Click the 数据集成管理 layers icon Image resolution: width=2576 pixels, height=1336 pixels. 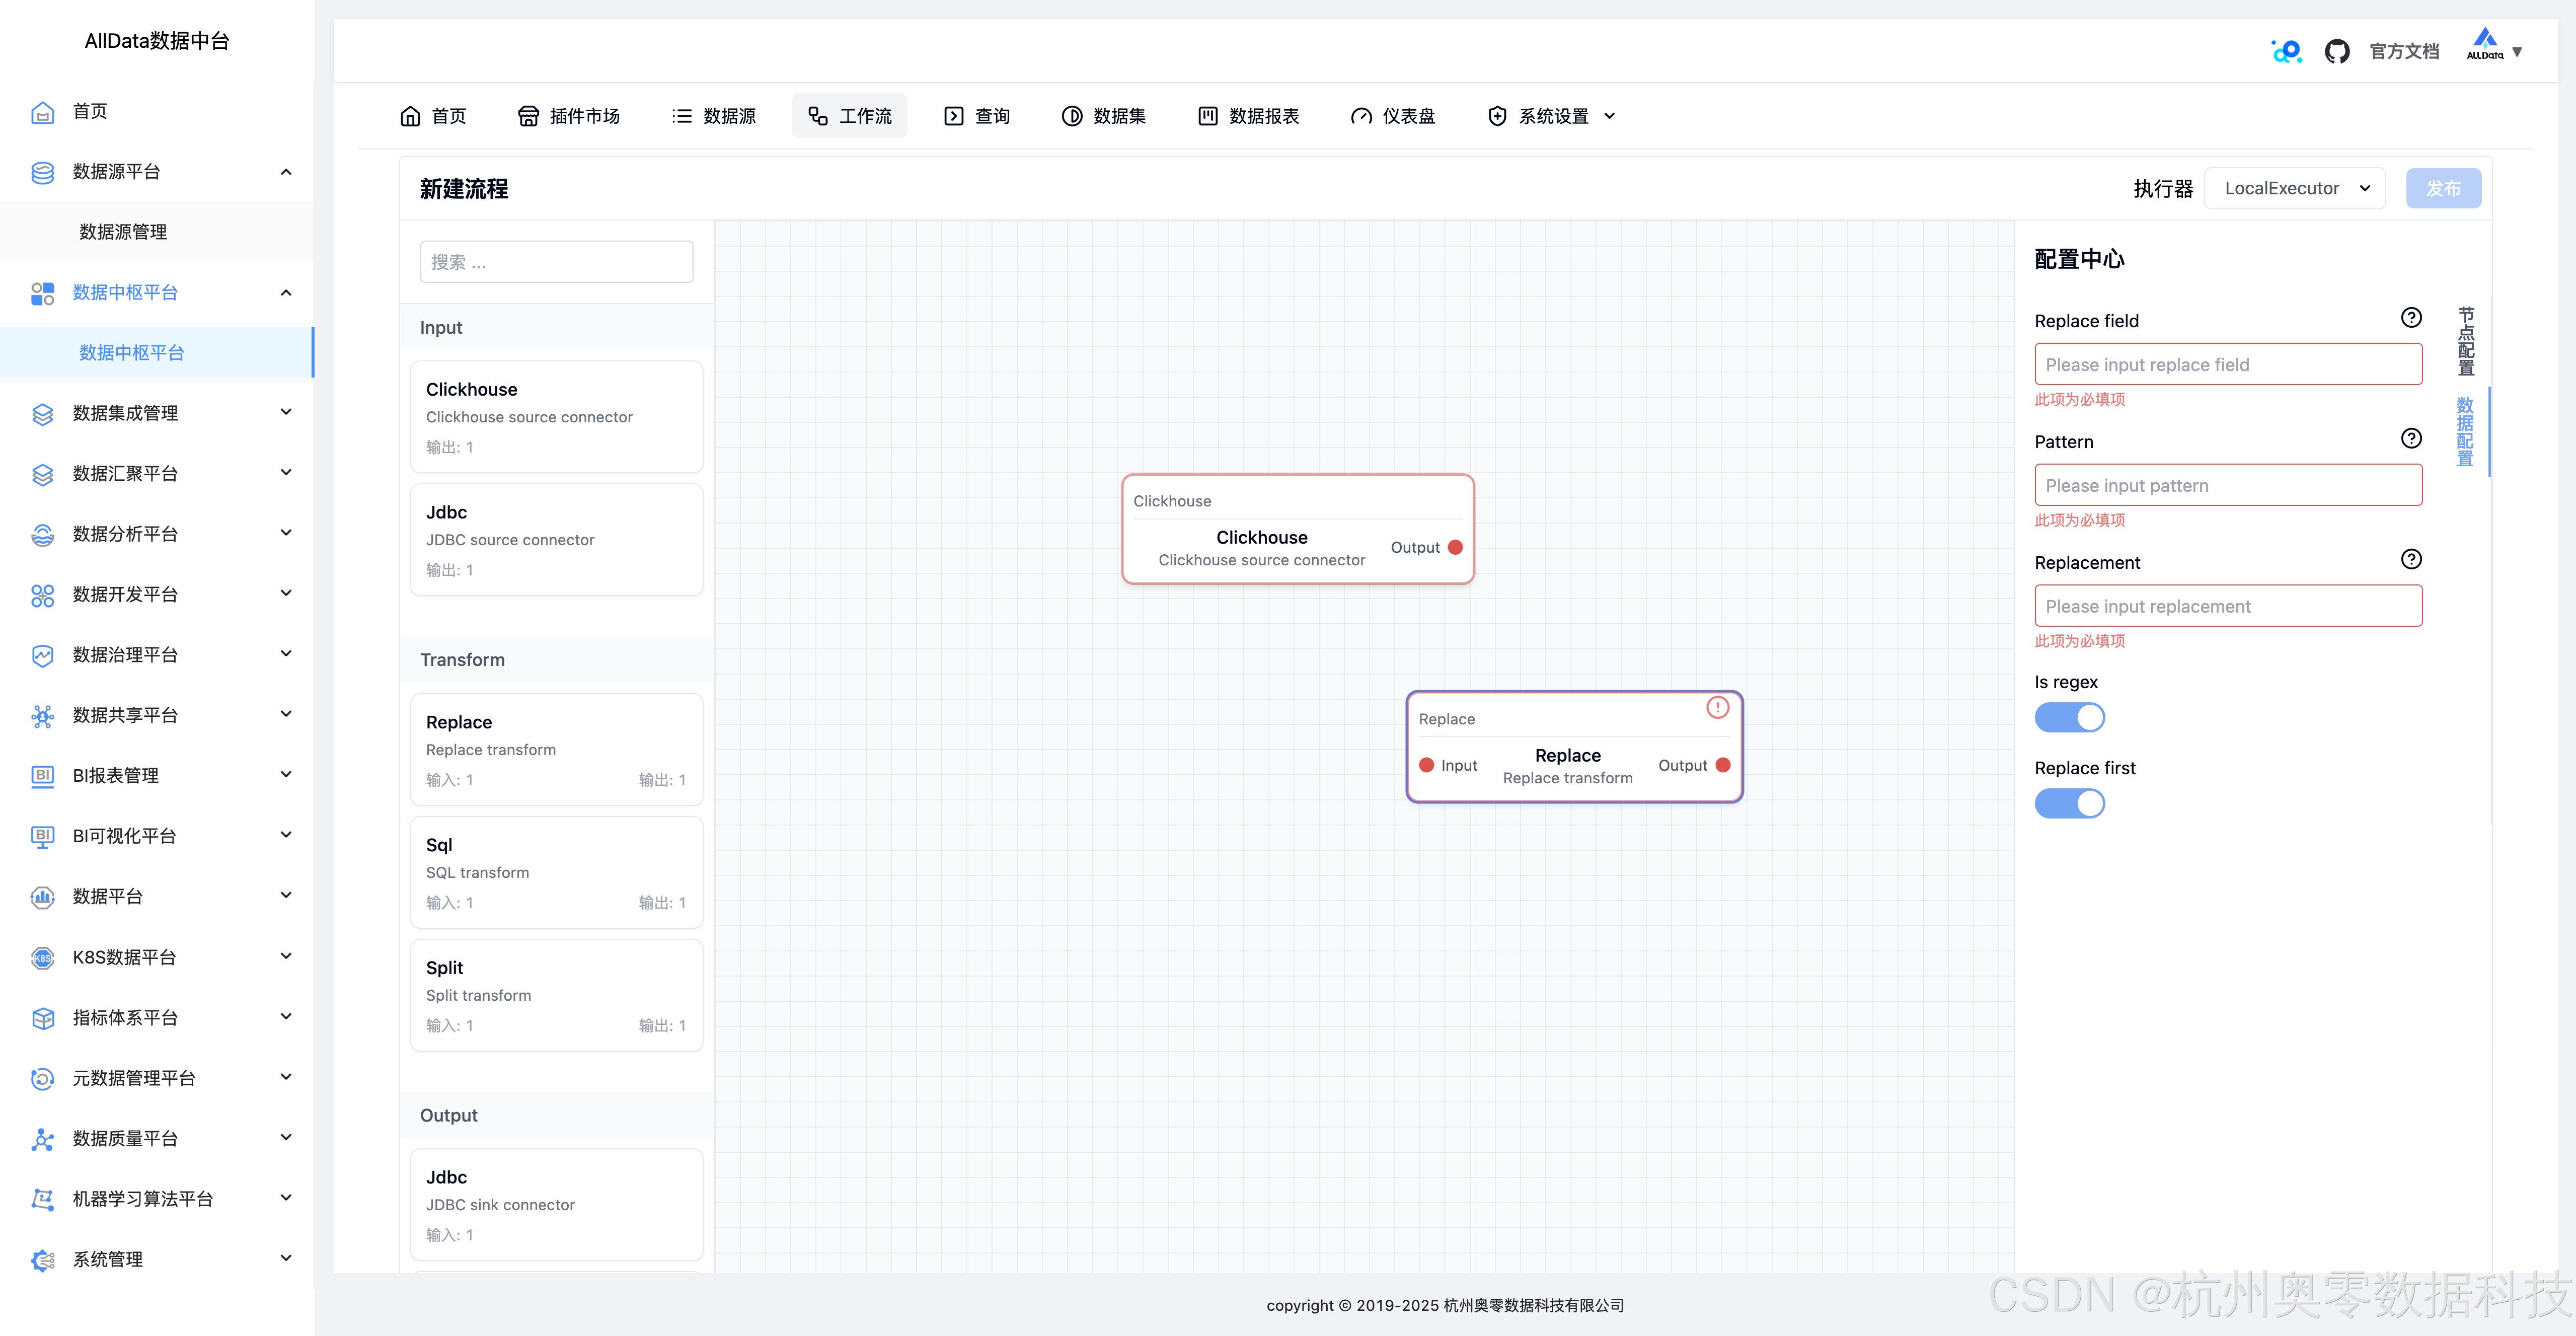42,413
